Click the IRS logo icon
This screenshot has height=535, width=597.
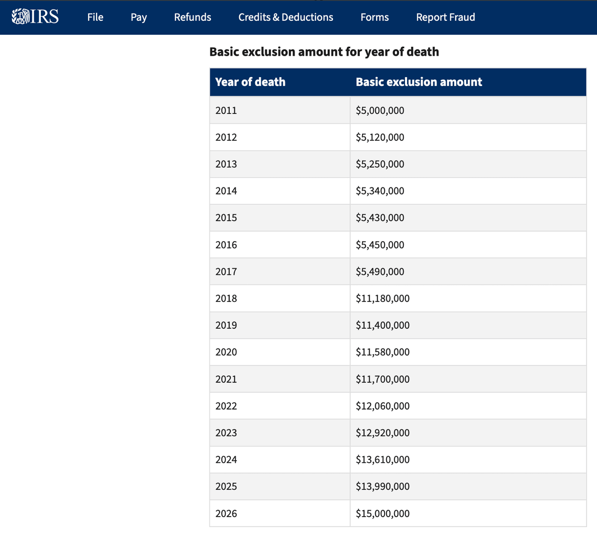[x=35, y=17]
